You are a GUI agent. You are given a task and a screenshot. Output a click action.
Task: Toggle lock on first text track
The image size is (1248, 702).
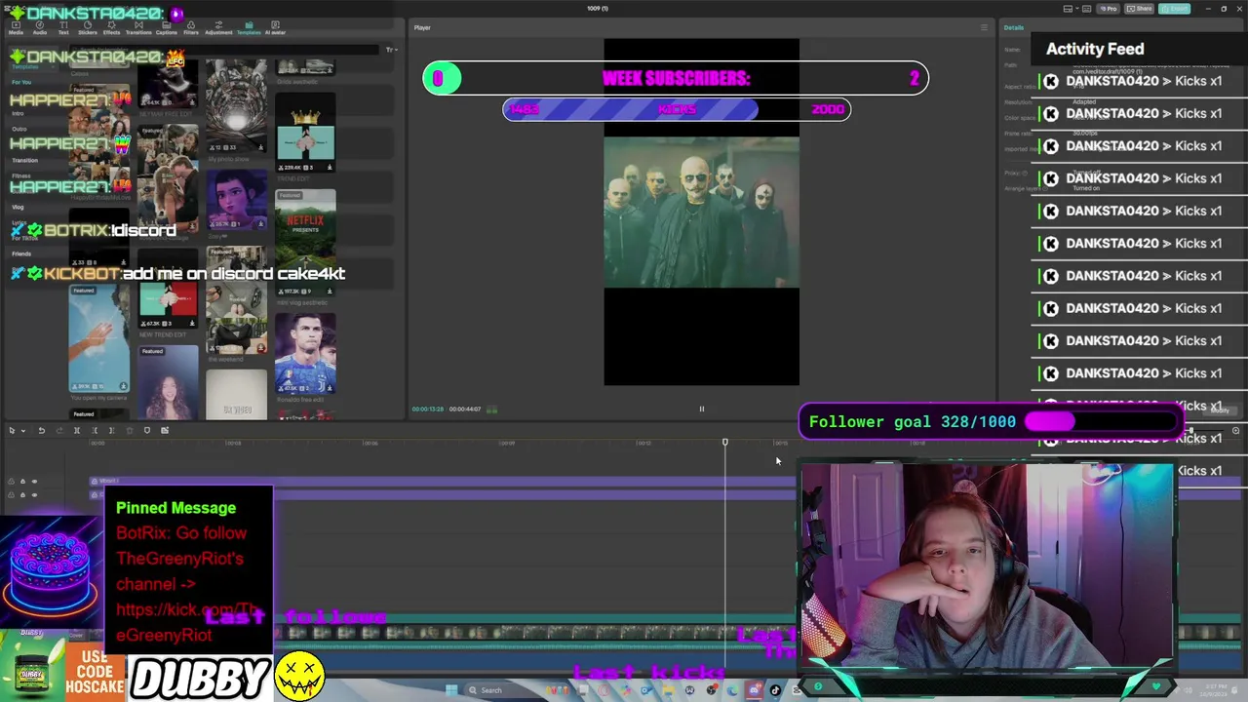point(22,482)
